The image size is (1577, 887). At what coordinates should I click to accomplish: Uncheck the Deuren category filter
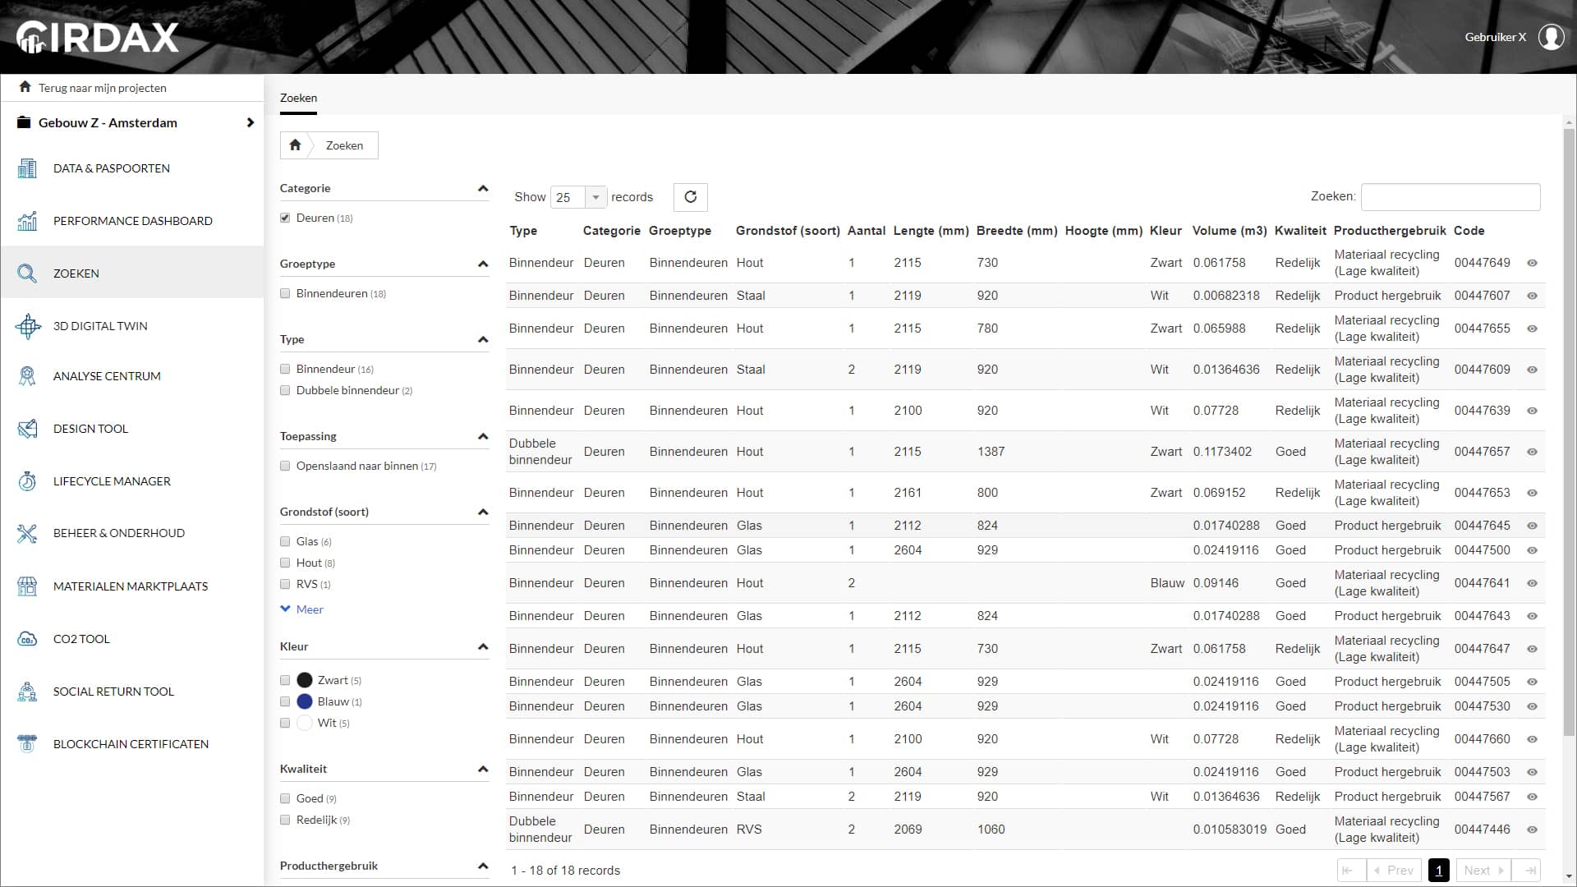point(285,218)
